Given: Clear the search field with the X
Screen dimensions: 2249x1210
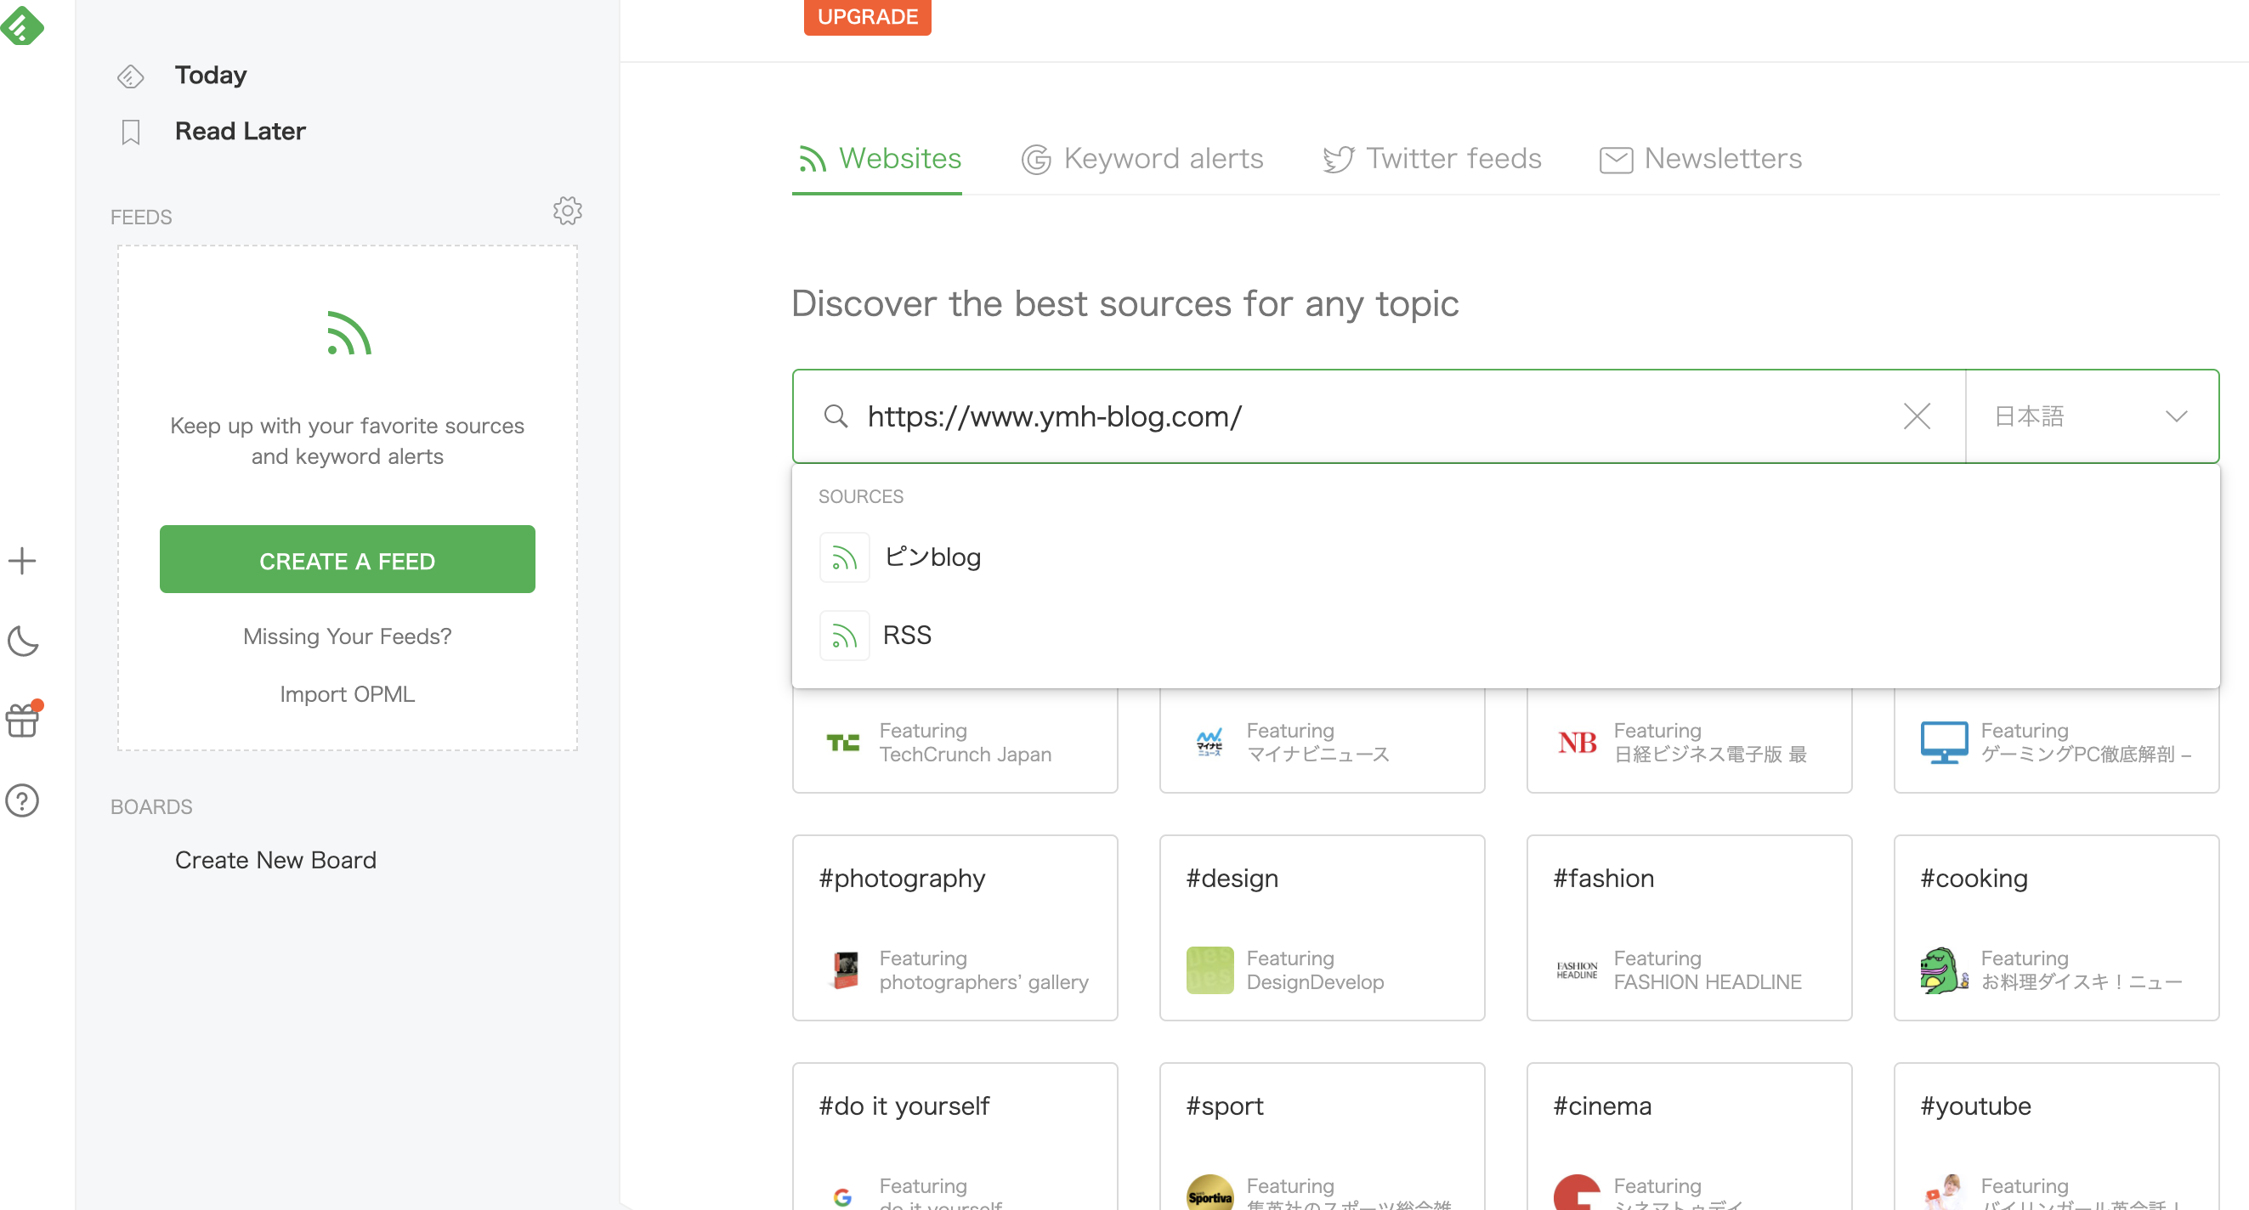Looking at the screenshot, I should 1917,416.
